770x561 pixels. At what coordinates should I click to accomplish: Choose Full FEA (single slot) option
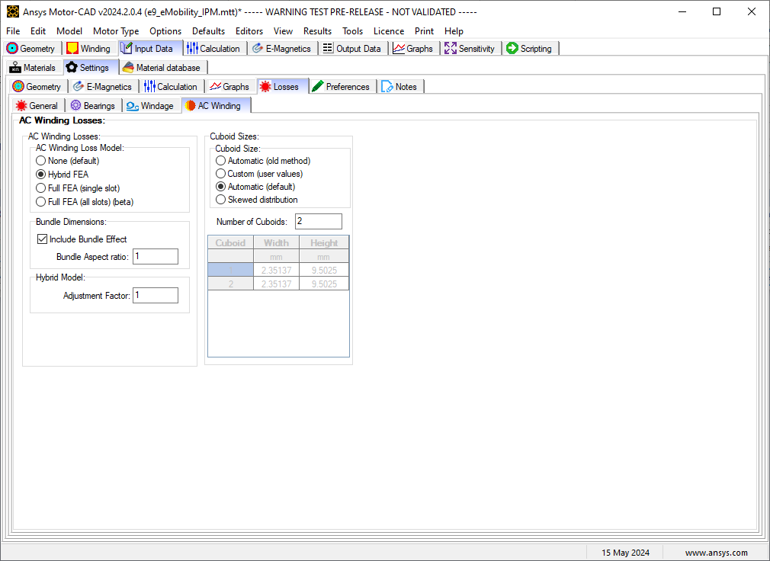pyautogui.click(x=41, y=188)
